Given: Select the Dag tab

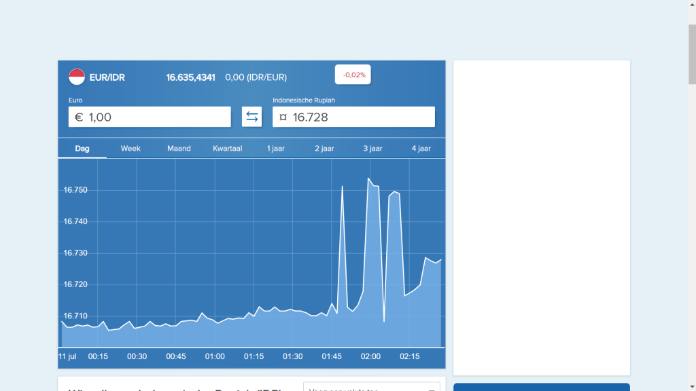Looking at the screenshot, I should (82, 148).
